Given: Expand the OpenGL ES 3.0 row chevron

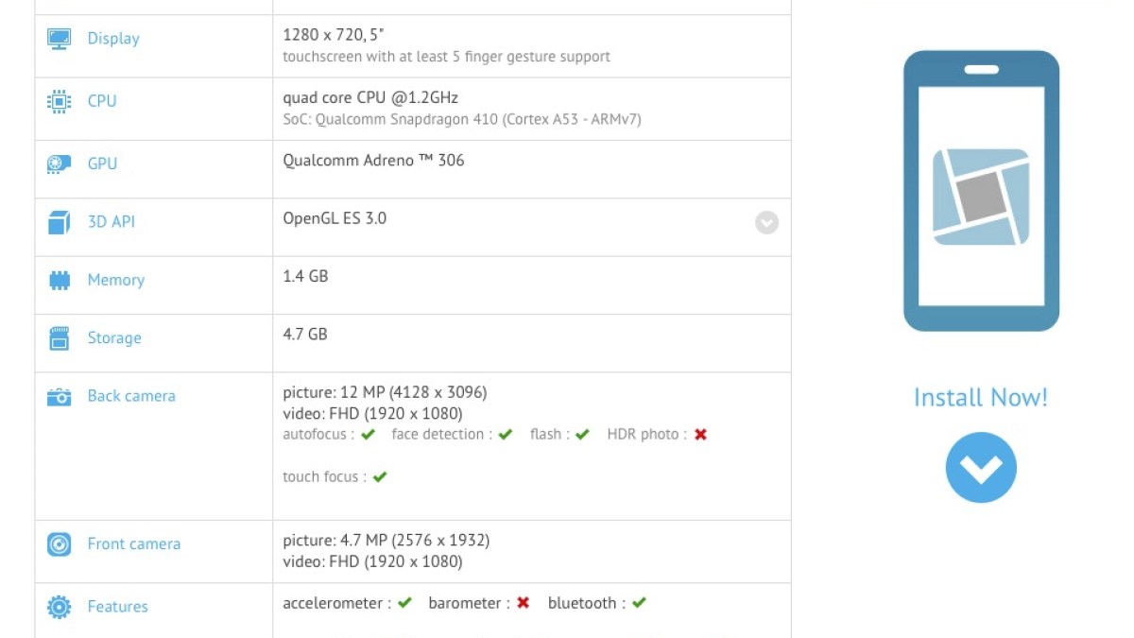Looking at the screenshot, I should coord(766,222).
